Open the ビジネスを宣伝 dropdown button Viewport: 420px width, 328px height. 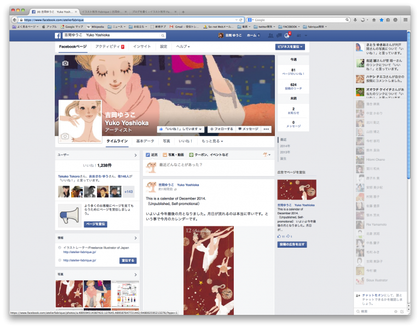point(290,47)
